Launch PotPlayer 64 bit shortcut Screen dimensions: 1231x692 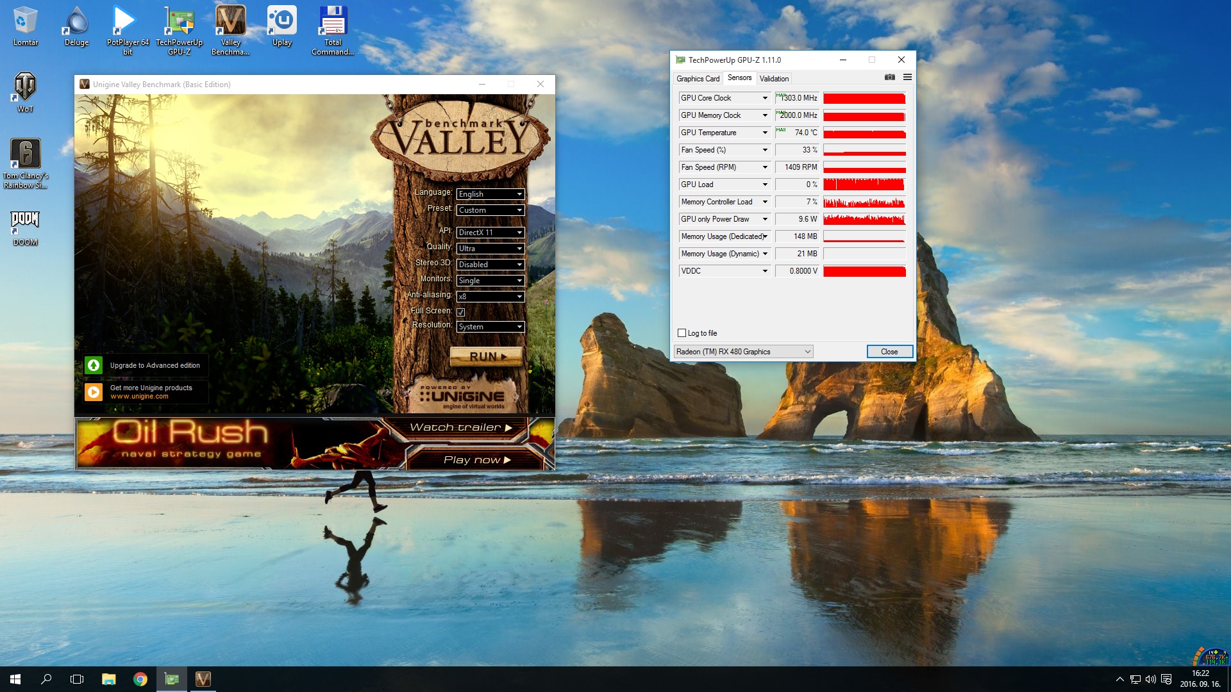128,29
